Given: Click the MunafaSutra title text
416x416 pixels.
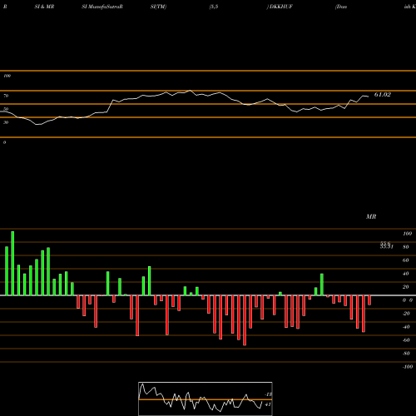Looking at the screenshot, I should [x=106, y=7].
